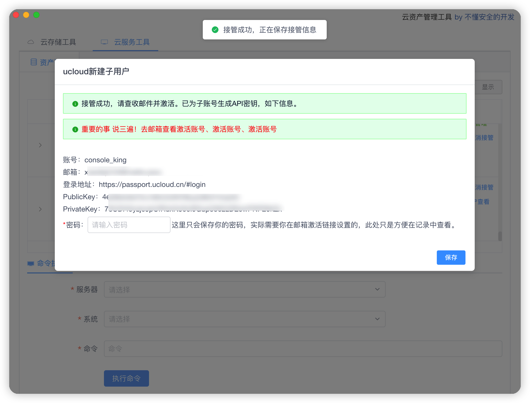Click the 命令 command input field
The height and width of the screenshot is (403, 530).
(303, 349)
